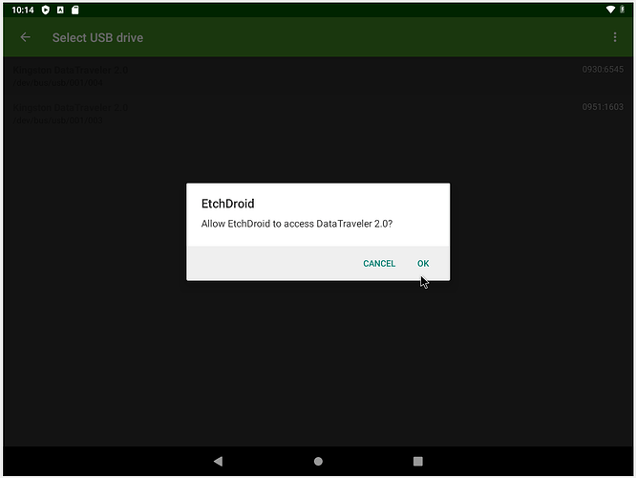This screenshot has width=636, height=478.
Task: Open the three-dot overflow menu
Action: coord(615,37)
